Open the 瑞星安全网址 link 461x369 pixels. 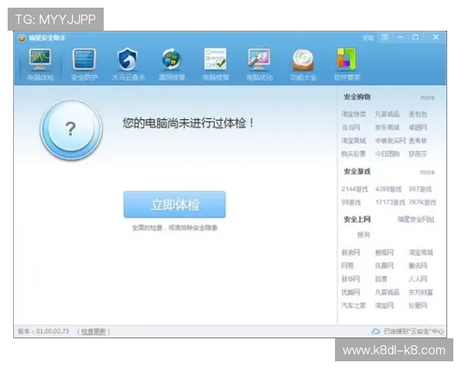(416, 219)
